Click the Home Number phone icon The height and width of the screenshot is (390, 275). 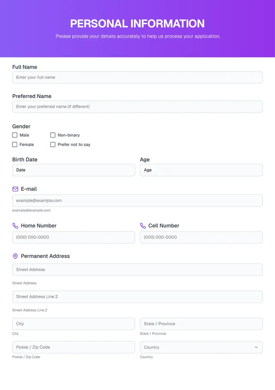pyautogui.click(x=15, y=225)
